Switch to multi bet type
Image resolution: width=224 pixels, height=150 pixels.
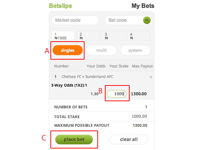(101, 50)
